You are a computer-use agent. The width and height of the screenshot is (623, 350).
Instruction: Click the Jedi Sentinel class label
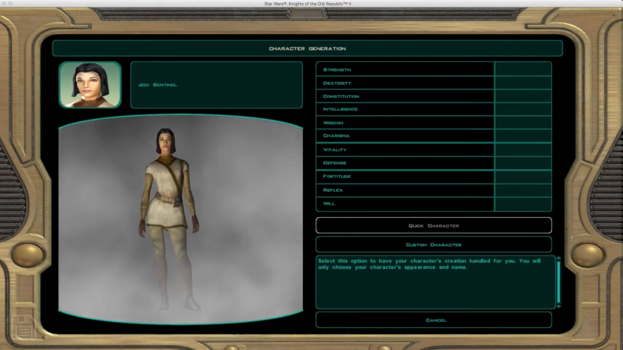[157, 85]
